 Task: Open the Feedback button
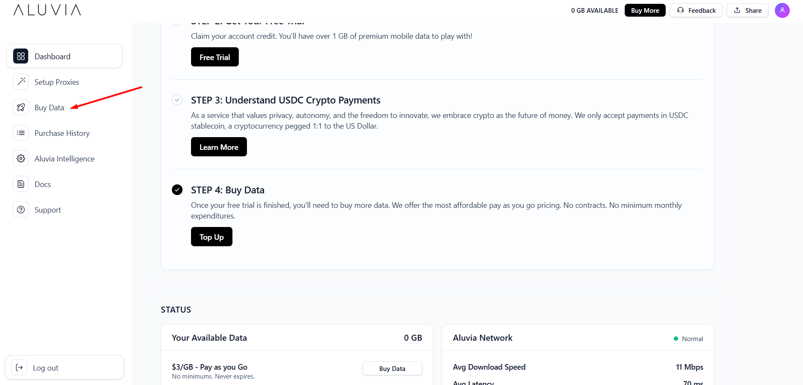point(696,10)
